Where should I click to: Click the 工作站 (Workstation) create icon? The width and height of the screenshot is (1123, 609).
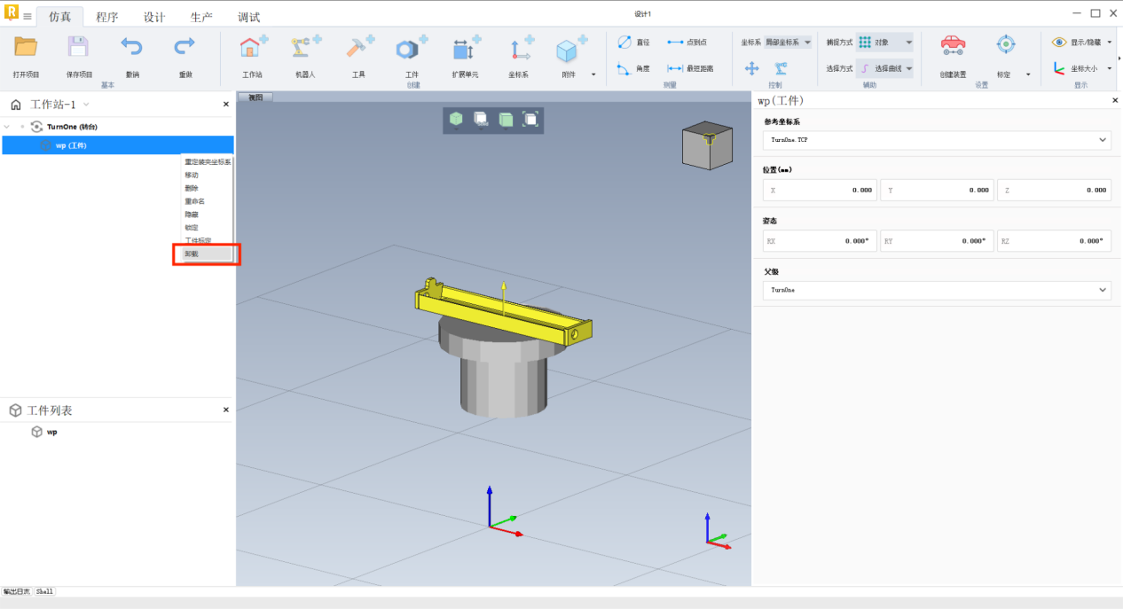click(x=252, y=50)
